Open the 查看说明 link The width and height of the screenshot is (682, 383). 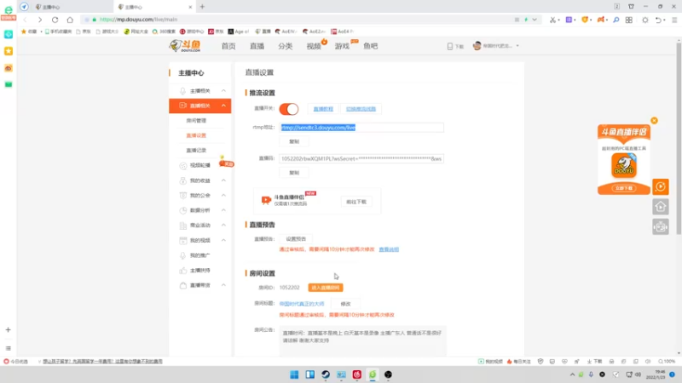pyautogui.click(x=389, y=249)
